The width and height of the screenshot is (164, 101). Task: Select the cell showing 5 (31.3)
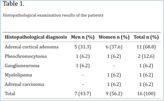pyautogui.click(x=83, y=47)
